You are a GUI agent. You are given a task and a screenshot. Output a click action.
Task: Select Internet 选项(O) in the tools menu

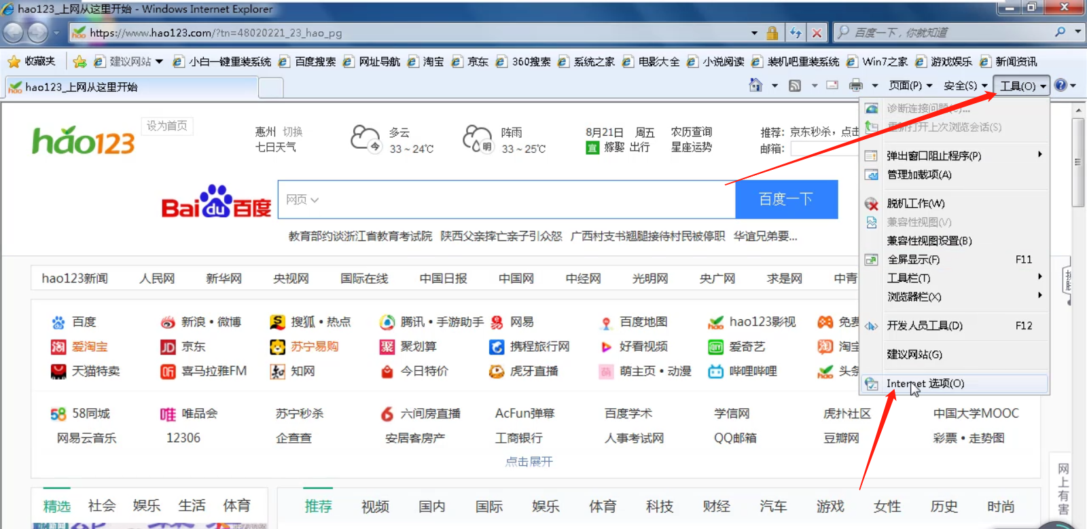click(x=925, y=384)
